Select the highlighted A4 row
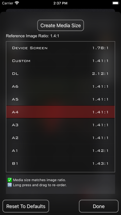121x215 pixels. click(60, 112)
